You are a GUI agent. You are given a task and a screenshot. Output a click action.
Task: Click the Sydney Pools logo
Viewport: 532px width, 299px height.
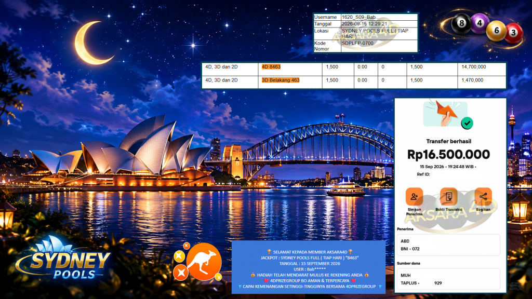(x=64, y=259)
